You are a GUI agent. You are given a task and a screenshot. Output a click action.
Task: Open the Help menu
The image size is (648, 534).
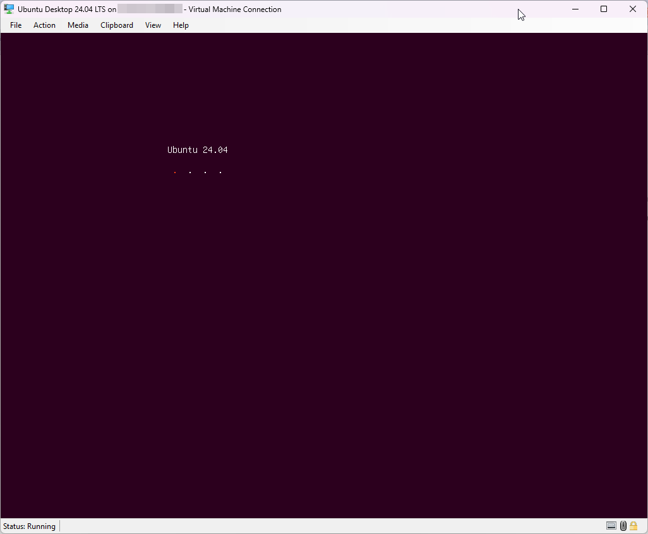click(181, 25)
